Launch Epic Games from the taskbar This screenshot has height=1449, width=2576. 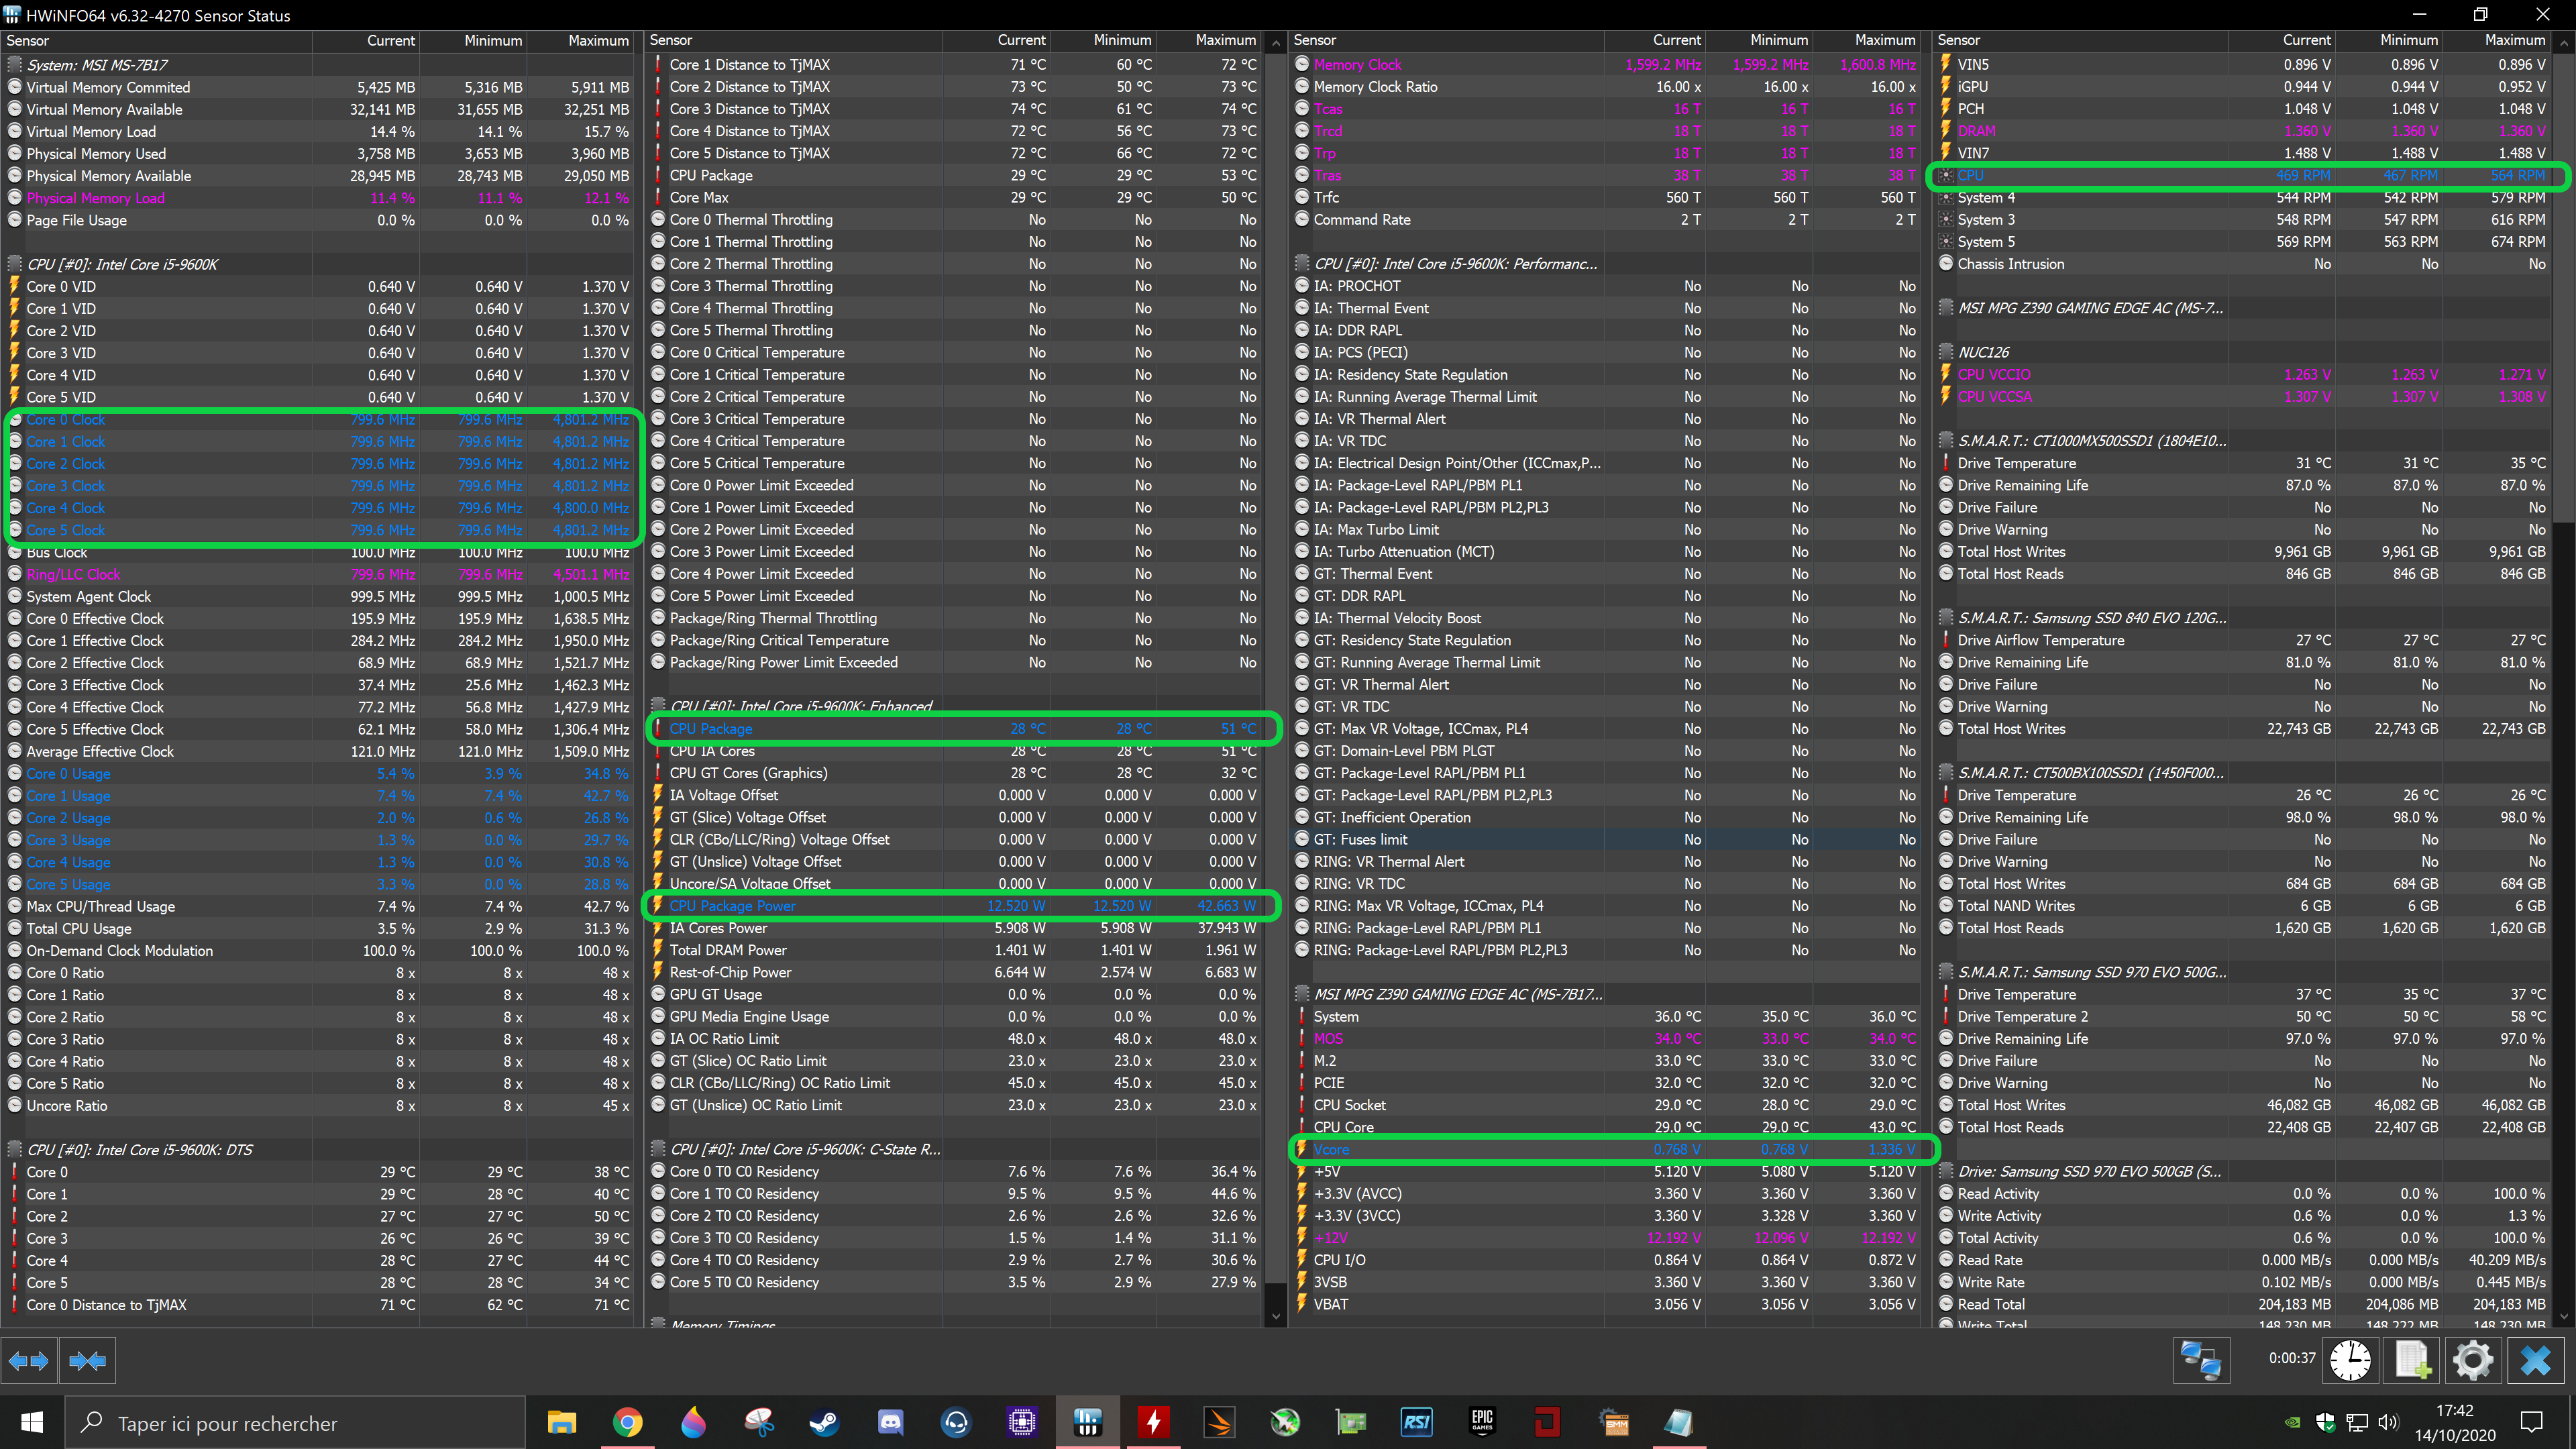pos(1482,1422)
